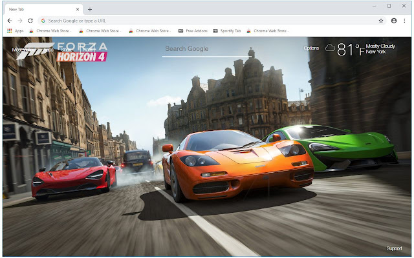Open a new tab with the plus button
Viewport: 414px width, 258px height.
coord(90,9)
